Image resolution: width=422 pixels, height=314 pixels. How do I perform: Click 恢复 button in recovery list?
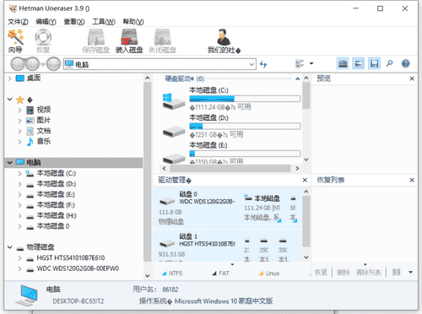(x=321, y=272)
